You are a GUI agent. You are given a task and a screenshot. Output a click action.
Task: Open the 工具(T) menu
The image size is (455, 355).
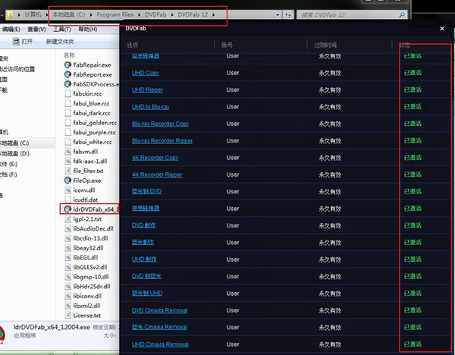coord(62,30)
